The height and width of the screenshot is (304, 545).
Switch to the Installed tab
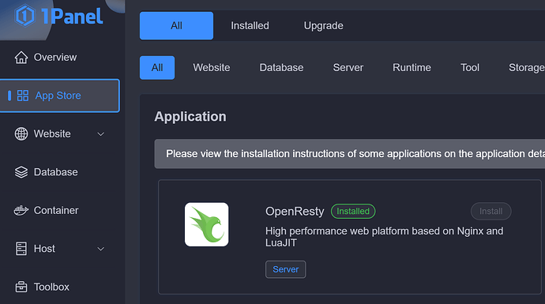click(250, 26)
